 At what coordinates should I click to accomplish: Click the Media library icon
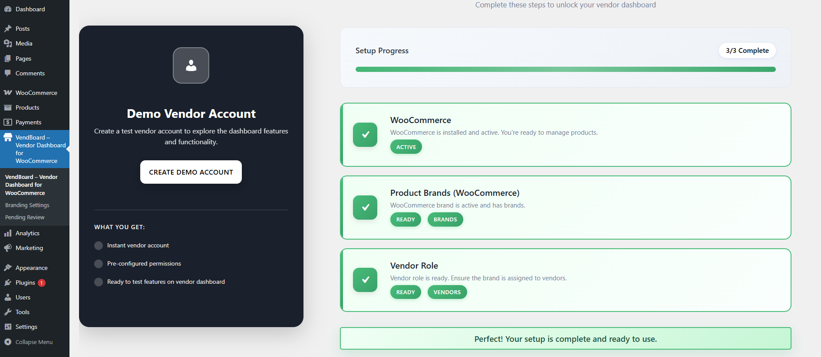coord(8,43)
